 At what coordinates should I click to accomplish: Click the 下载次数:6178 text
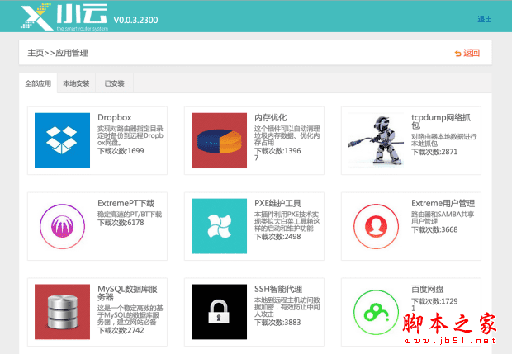point(121,223)
